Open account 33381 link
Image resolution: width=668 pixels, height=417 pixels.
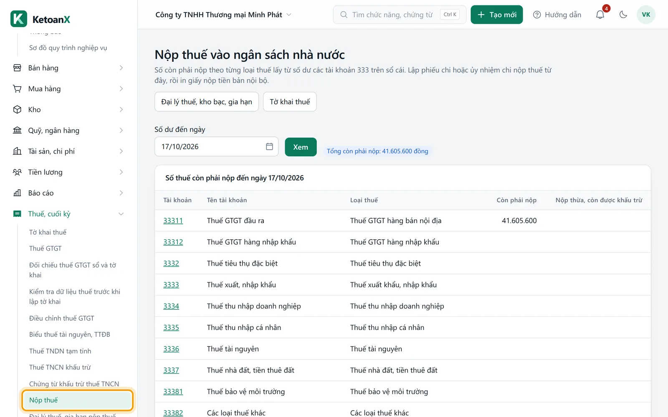click(173, 392)
